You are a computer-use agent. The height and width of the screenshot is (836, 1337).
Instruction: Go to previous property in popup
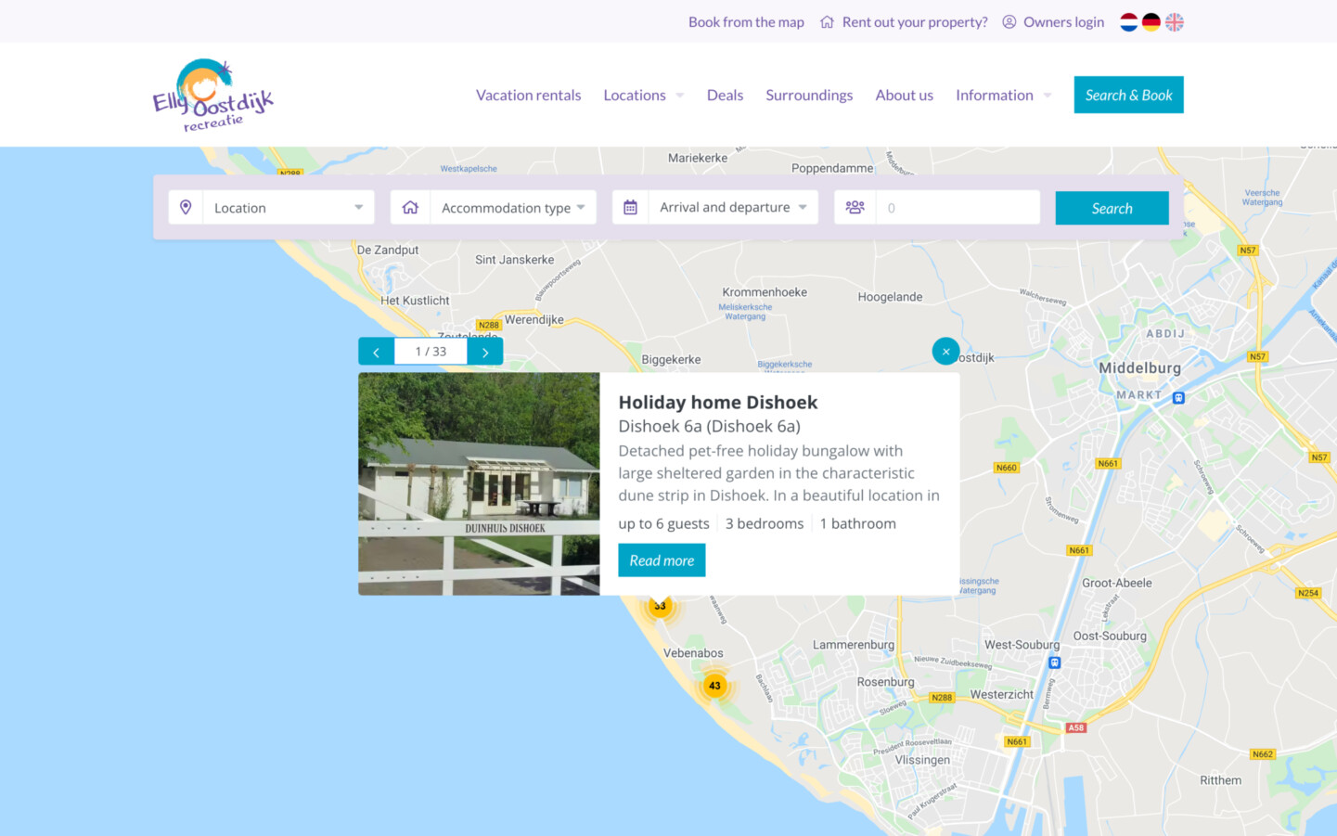point(376,352)
